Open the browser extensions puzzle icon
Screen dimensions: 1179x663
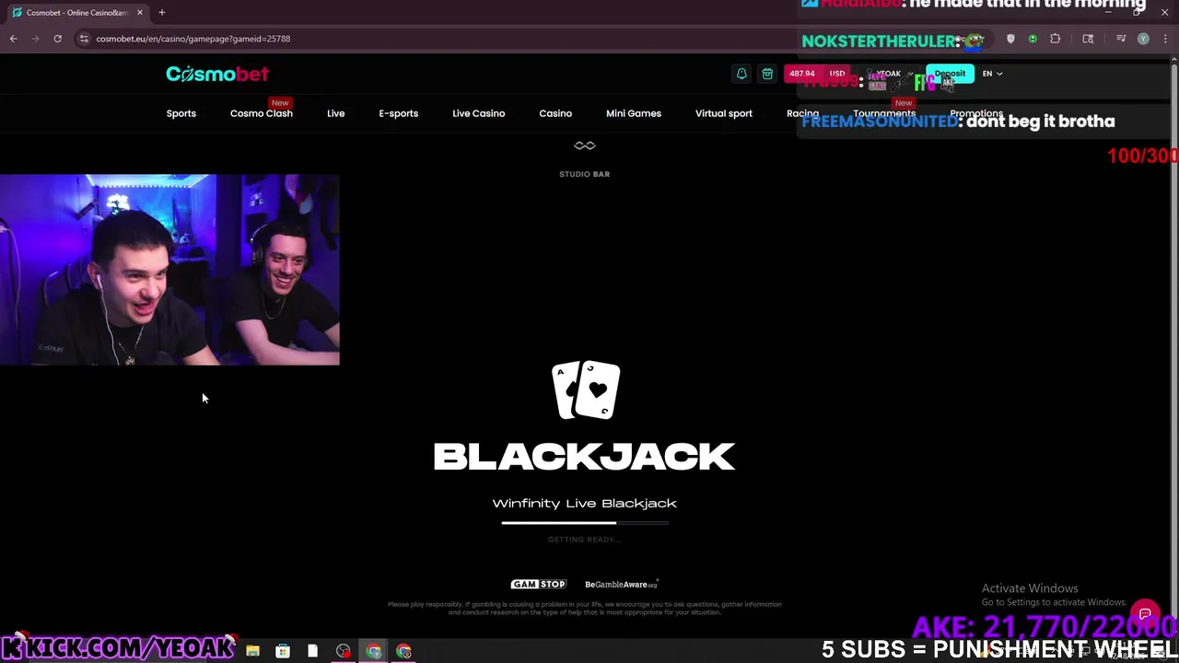pyautogui.click(x=1055, y=39)
